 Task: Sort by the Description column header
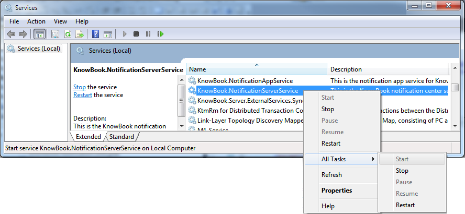tap(388, 69)
